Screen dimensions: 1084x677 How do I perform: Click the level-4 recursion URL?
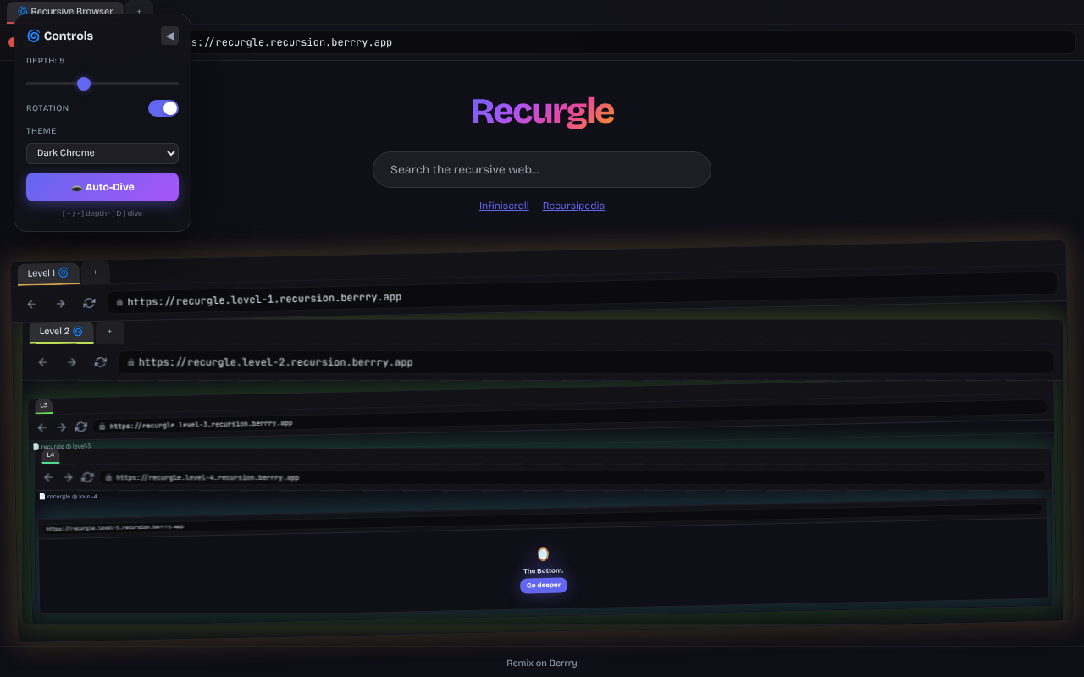(207, 477)
